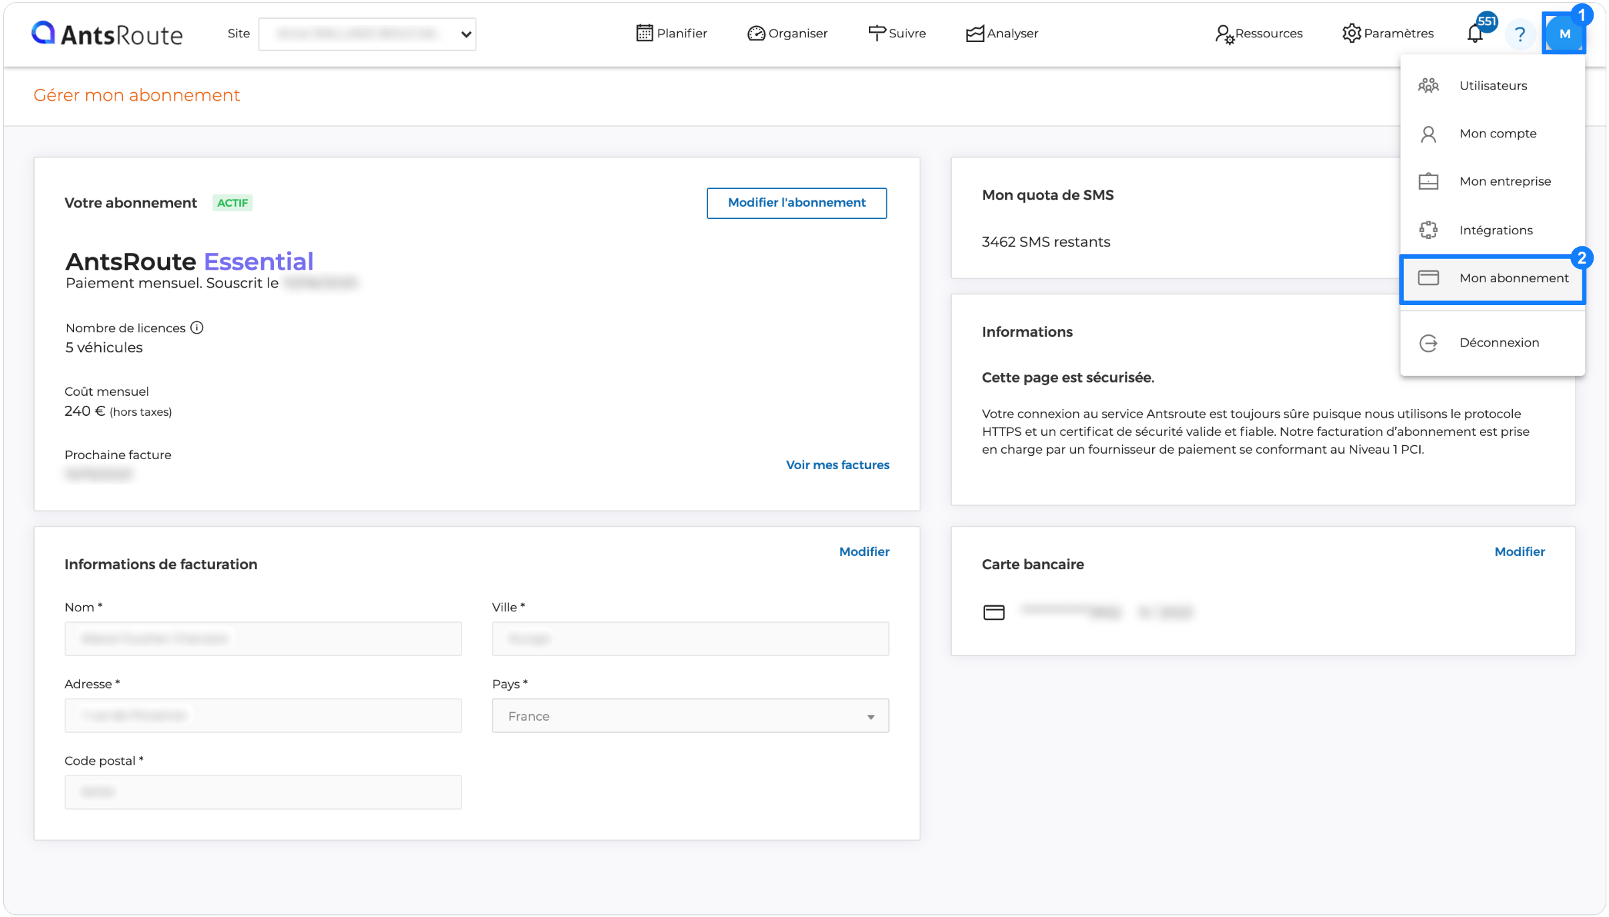This screenshot has height=917, width=1609.
Task: Click the AntsRoute logo
Action: click(107, 33)
